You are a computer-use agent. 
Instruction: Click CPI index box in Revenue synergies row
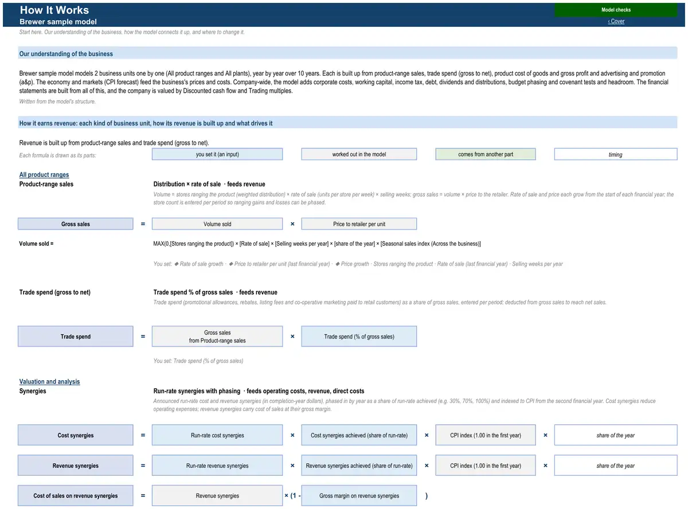point(486,465)
